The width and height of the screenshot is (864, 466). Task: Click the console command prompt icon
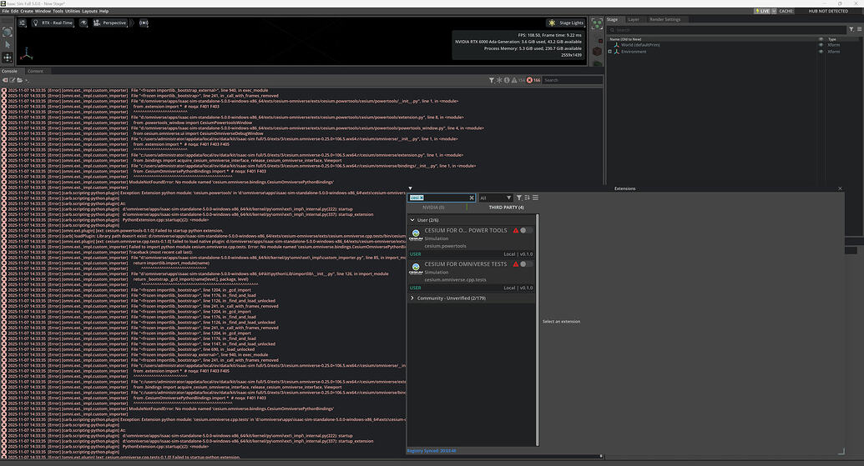27,80
